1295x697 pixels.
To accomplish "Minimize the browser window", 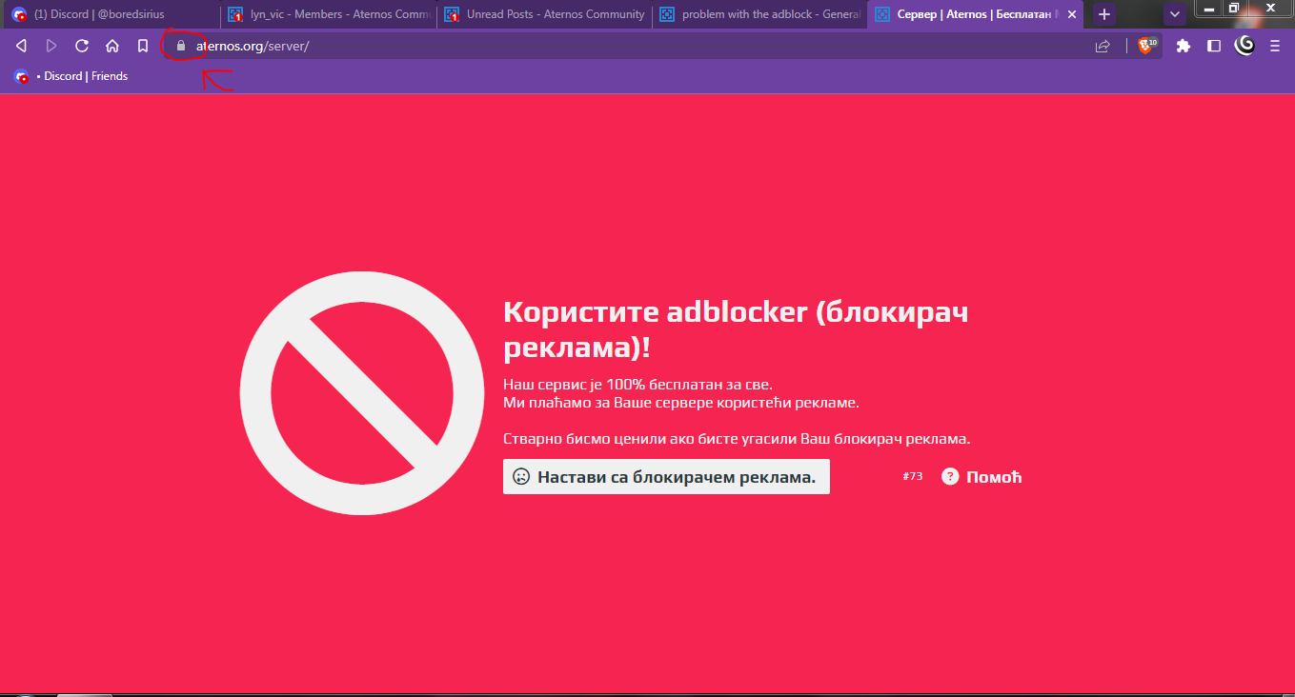I will click(1209, 9).
